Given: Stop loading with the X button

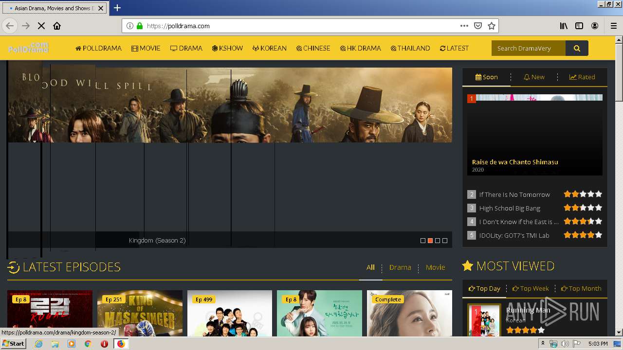Looking at the screenshot, I should (x=41, y=26).
